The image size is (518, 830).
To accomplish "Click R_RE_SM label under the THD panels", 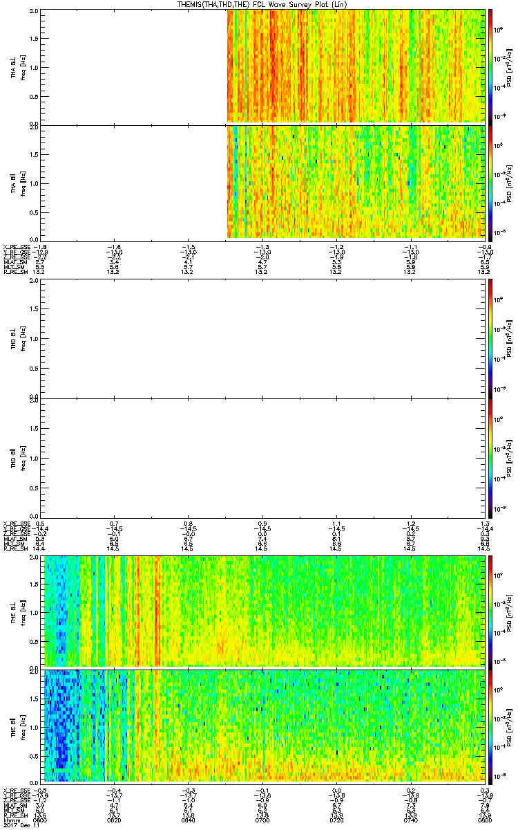I will (x=15, y=548).
